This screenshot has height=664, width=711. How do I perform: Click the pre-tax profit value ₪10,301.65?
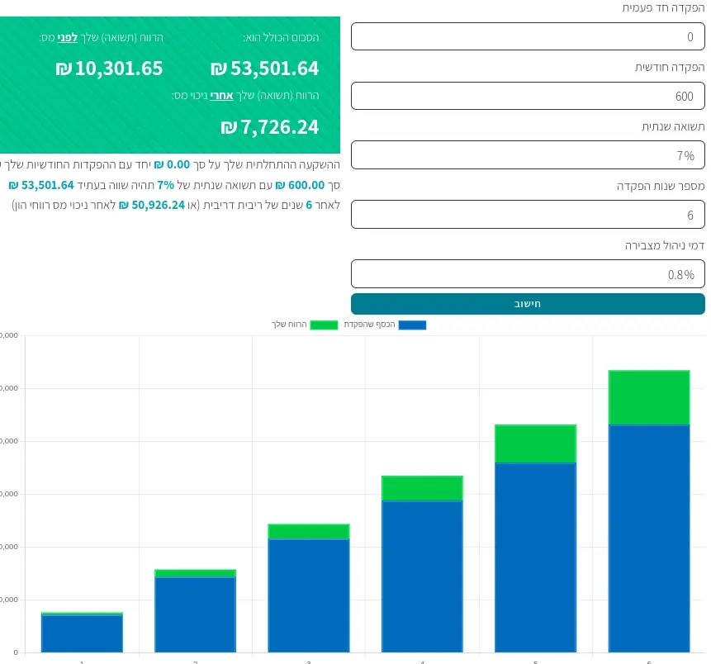coord(109,69)
